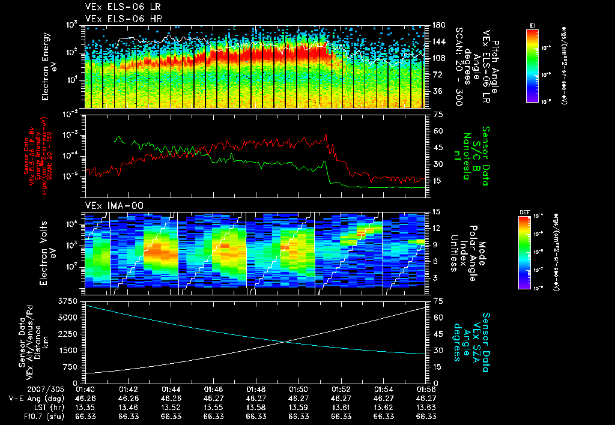Click the LST value 13.58

pyautogui.click(x=256, y=408)
